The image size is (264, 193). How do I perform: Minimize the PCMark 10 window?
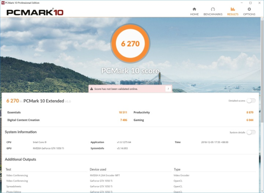pos(242,3)
